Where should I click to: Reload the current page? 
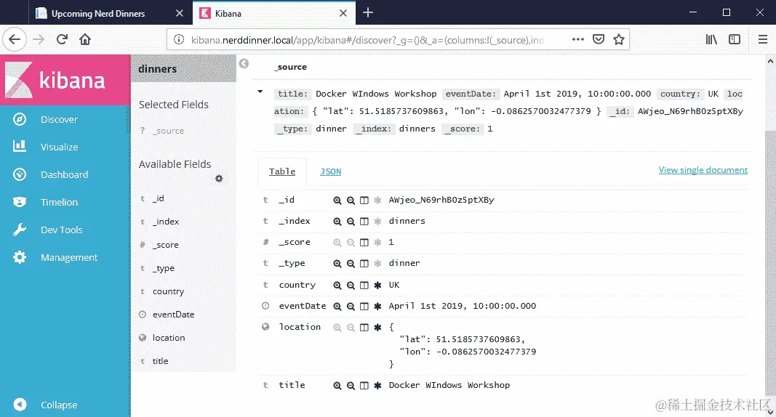click(x=62, y=39)
